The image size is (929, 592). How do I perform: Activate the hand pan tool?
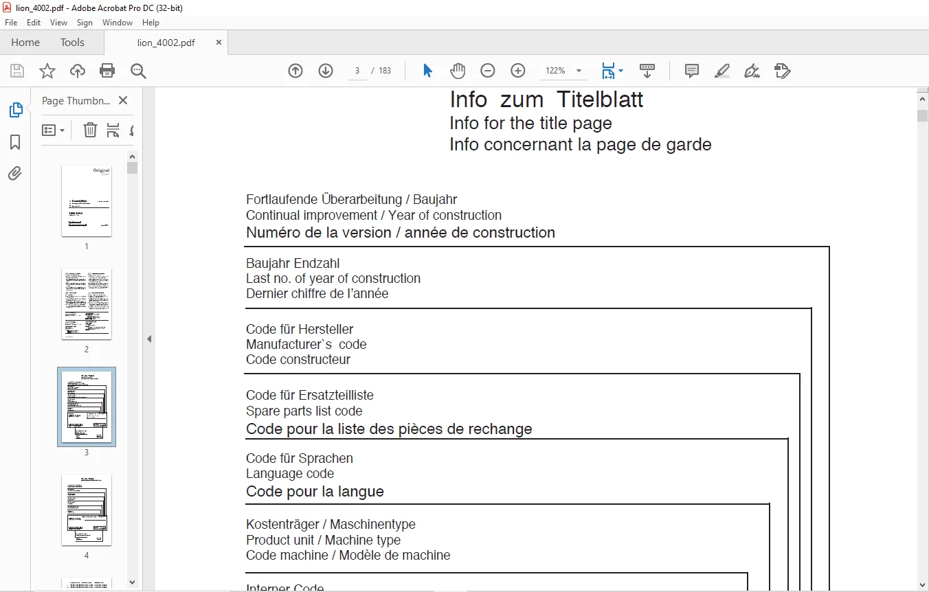pos(458,71)
